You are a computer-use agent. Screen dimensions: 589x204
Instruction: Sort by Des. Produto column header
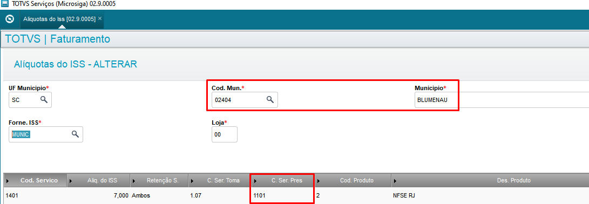(x=490, y=181)
